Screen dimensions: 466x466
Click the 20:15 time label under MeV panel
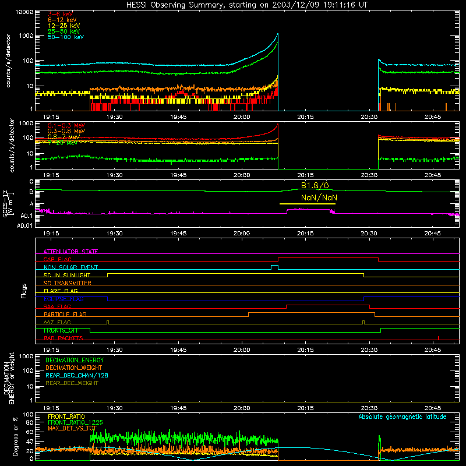click(305, 175)
